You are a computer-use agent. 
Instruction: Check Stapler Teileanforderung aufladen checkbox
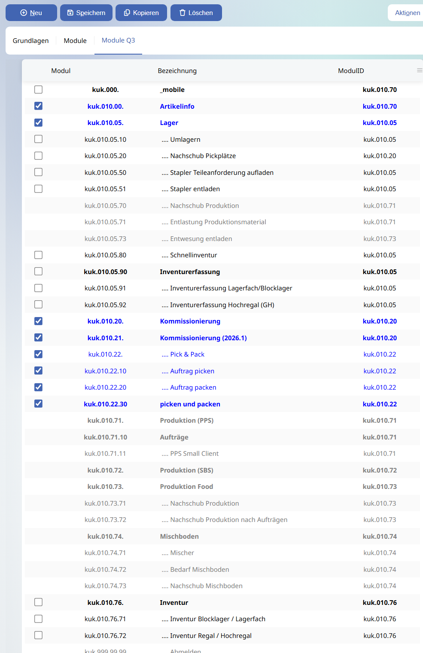click(38, 172)
